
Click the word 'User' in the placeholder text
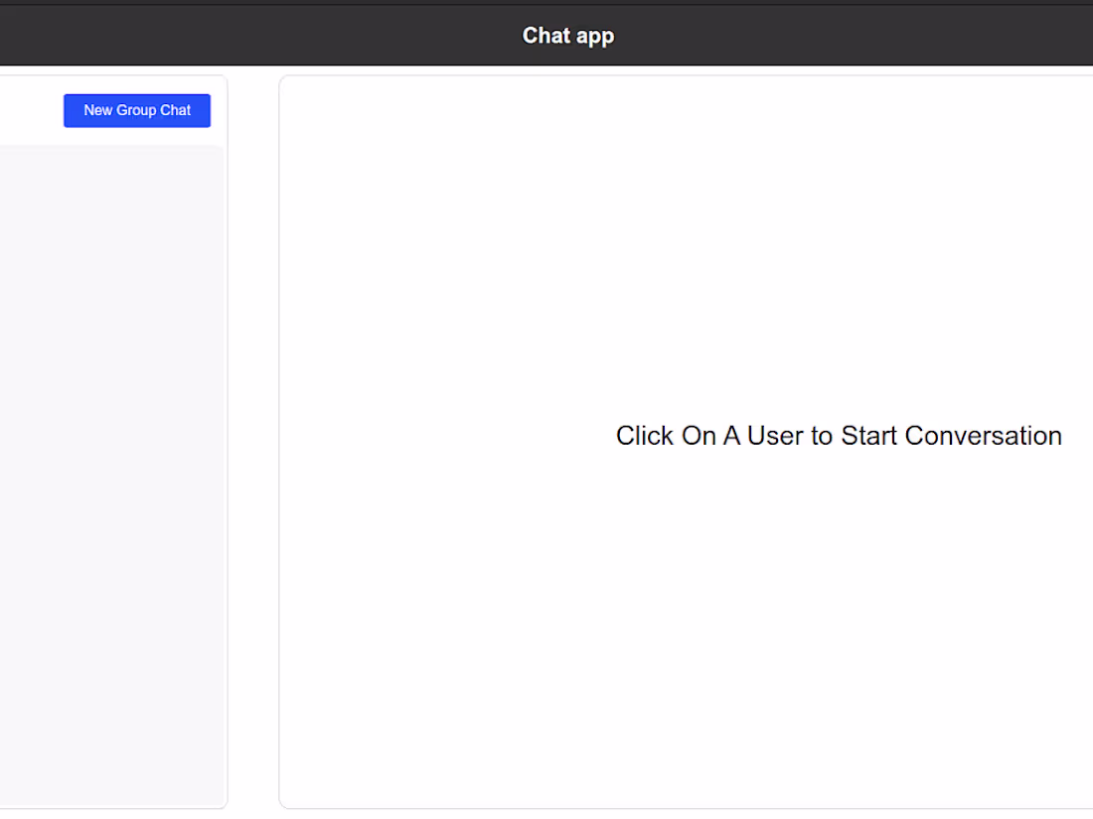775,436
